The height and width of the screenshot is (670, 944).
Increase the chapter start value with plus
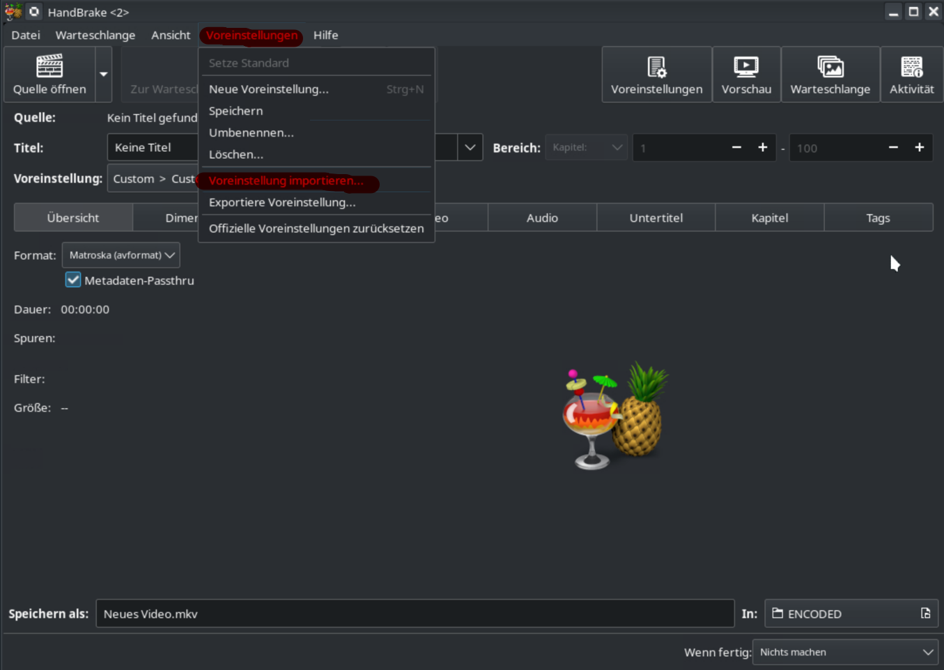pyautogui.click(x=763, y=148)
